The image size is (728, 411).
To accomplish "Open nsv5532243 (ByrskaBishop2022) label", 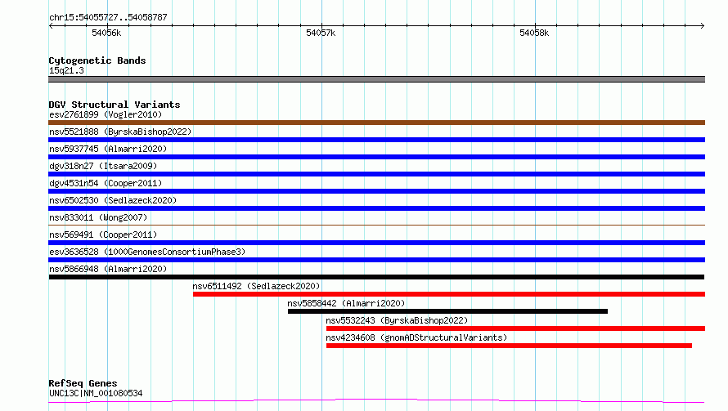I will coord(397,320).
